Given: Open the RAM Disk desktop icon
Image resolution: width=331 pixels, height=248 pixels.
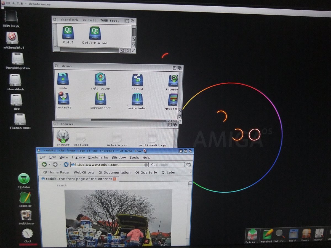Looking at the screenshot, I should coord(11,17).
